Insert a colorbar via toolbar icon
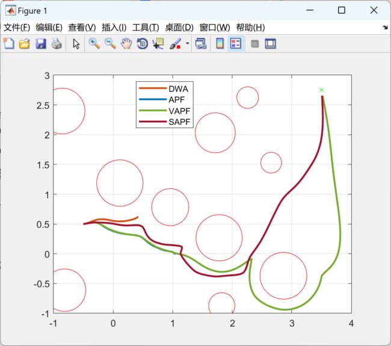This screenshot has height=346, width=391. click(x=220, y=44)
